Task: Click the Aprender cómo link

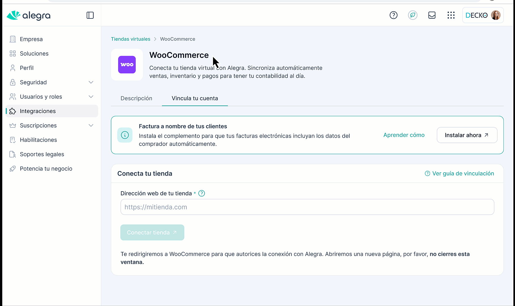Action: pos(404,135)
